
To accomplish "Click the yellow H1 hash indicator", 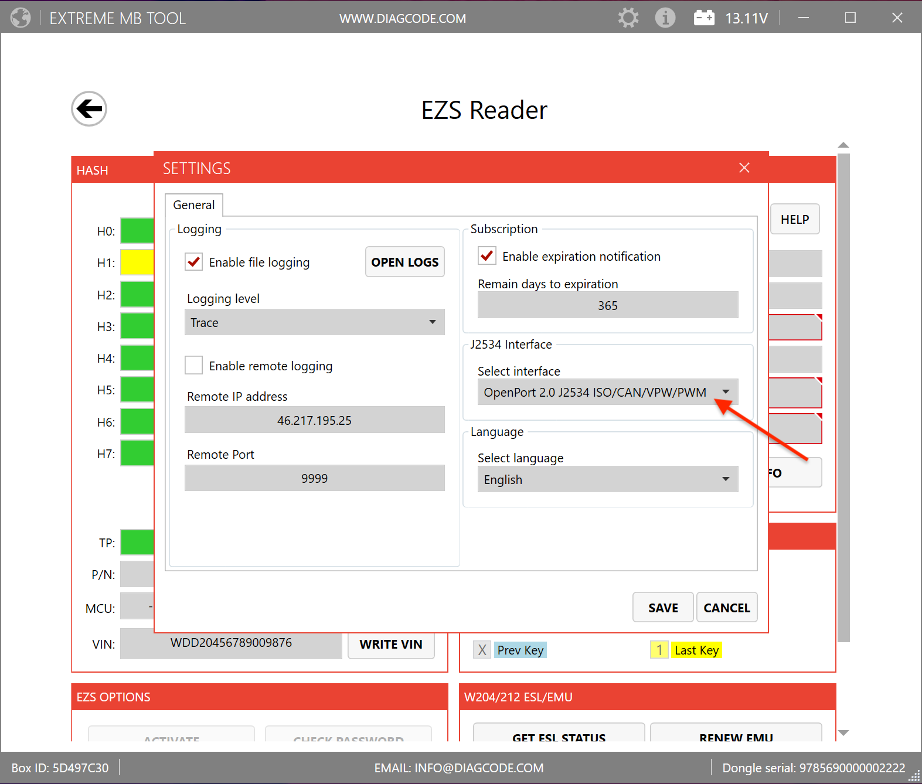I will (137, 263).
